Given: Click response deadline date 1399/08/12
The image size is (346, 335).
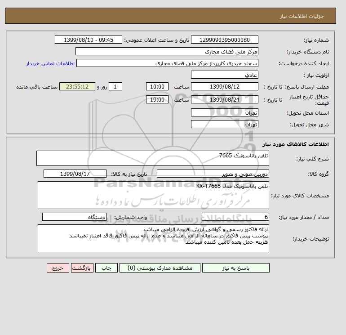Looking at the screenshot, I should (x=224, y=87).
